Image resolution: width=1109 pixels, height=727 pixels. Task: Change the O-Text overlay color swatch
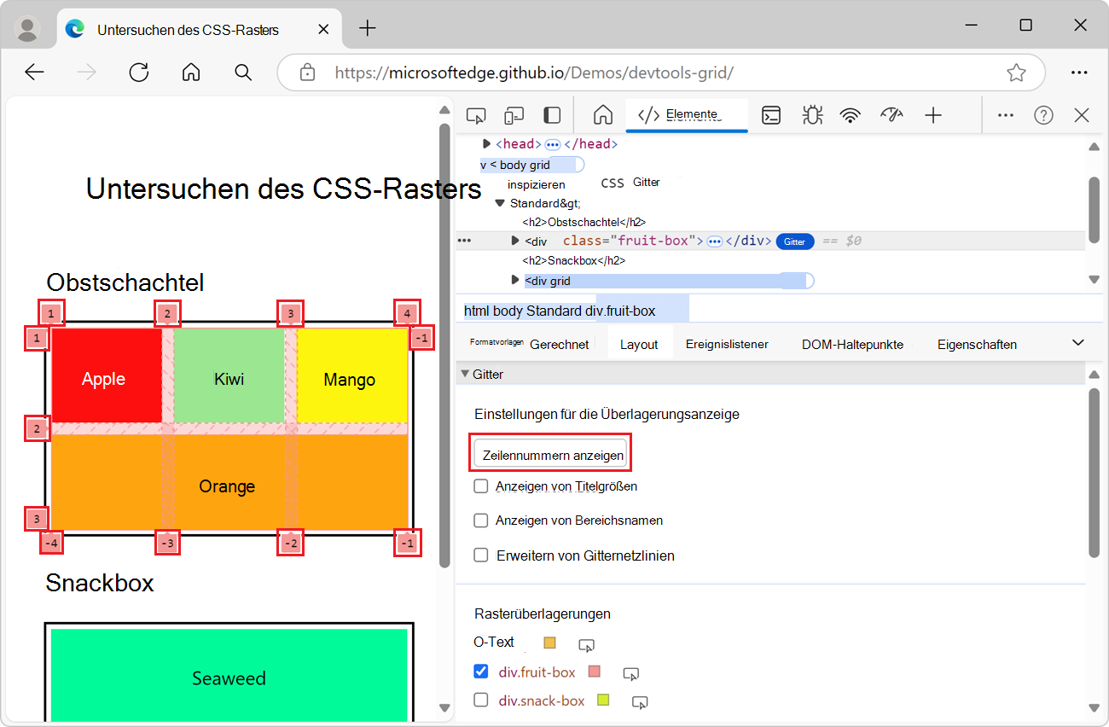pos(550,643)
